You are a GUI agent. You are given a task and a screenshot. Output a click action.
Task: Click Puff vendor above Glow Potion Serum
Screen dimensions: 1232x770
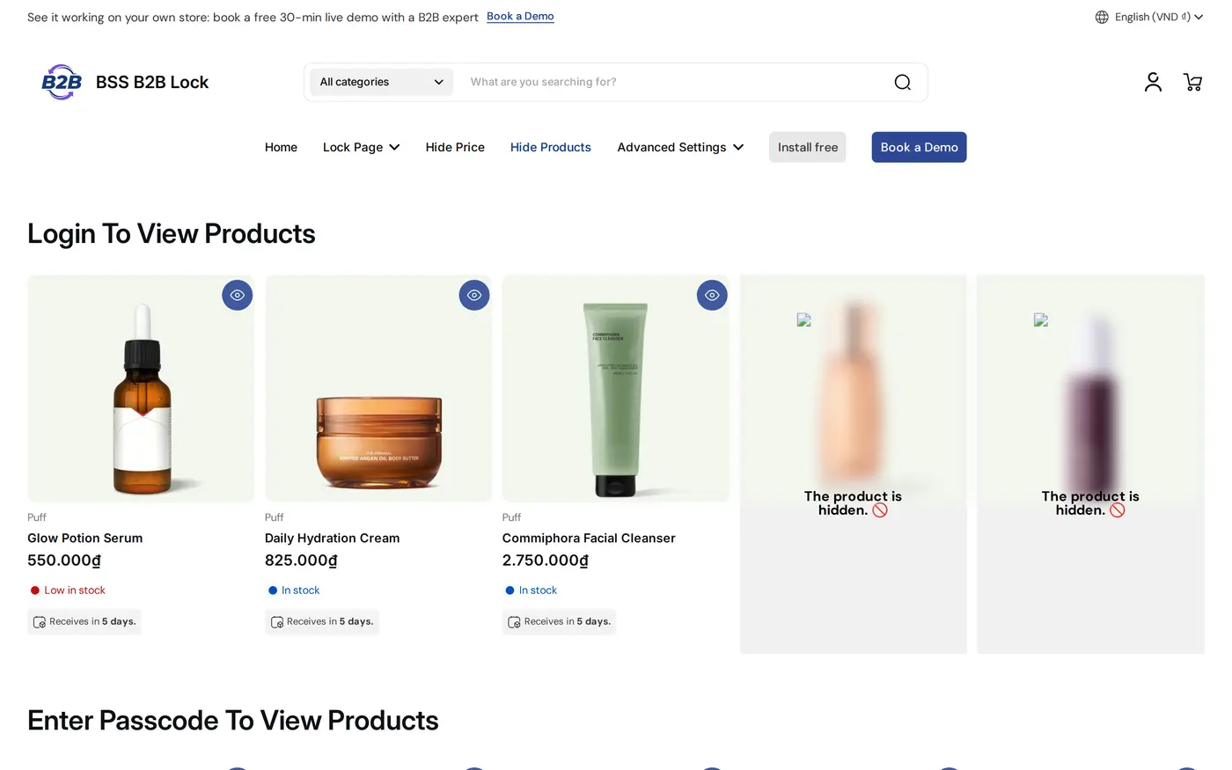click(37, 517)
